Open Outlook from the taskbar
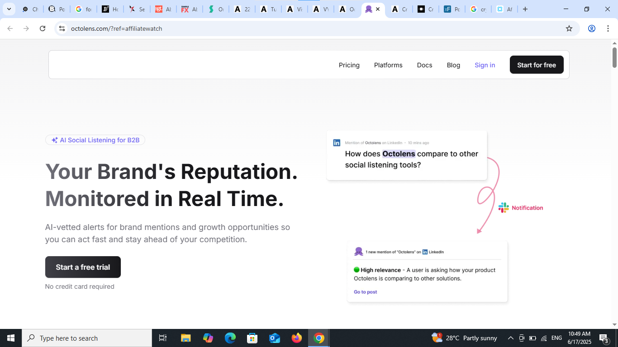618x347 pixels. (x=275, y=338)
